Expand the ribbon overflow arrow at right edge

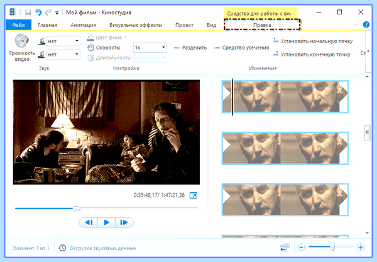click(x=368, y=51)
